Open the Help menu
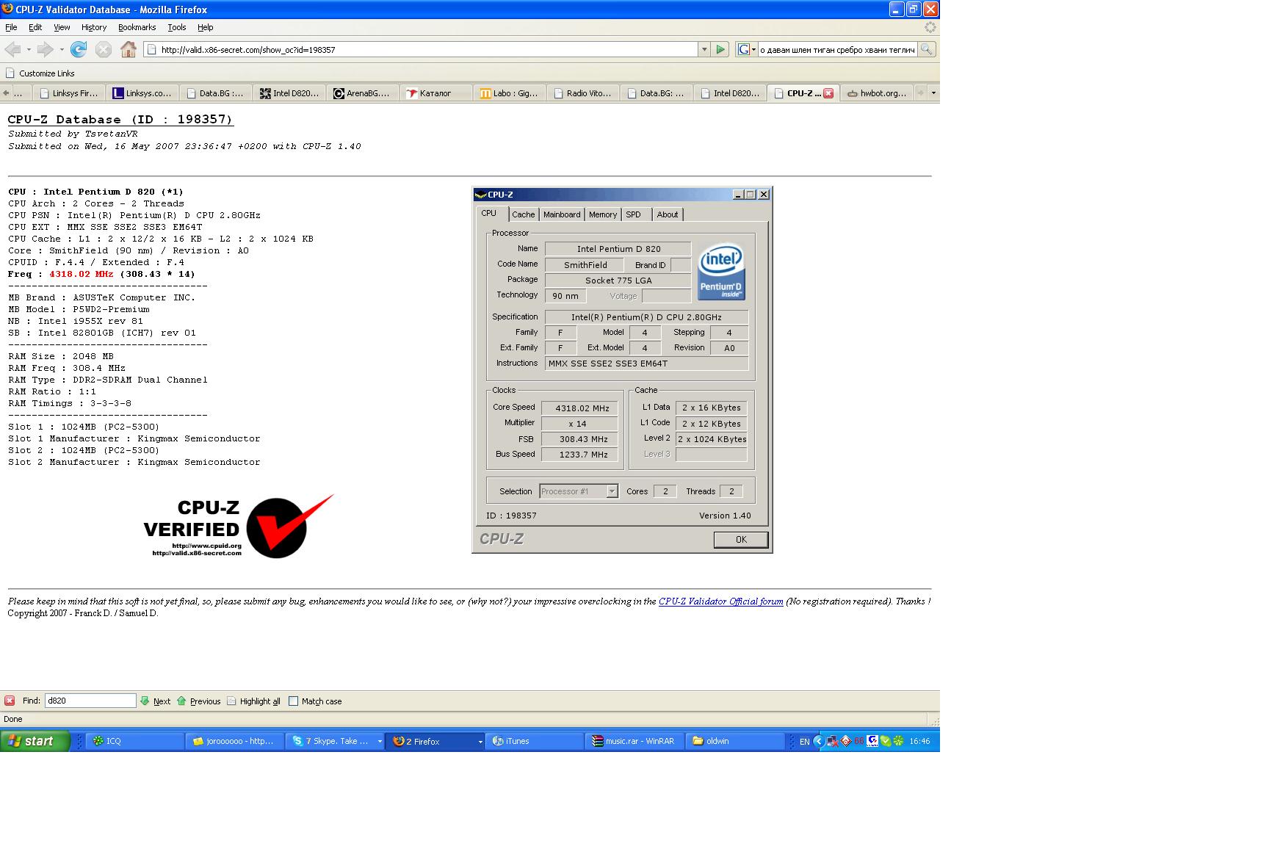Image resolution: width=1269 pixels, height=846 pixels. coord(206,27)
